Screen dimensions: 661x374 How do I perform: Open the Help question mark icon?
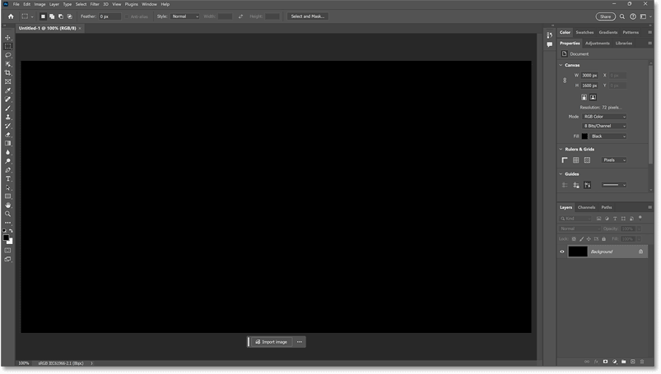coord(633,16)
